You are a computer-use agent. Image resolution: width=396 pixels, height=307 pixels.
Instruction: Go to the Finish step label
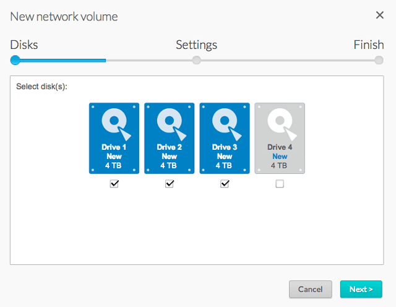(x=369, y=45)
